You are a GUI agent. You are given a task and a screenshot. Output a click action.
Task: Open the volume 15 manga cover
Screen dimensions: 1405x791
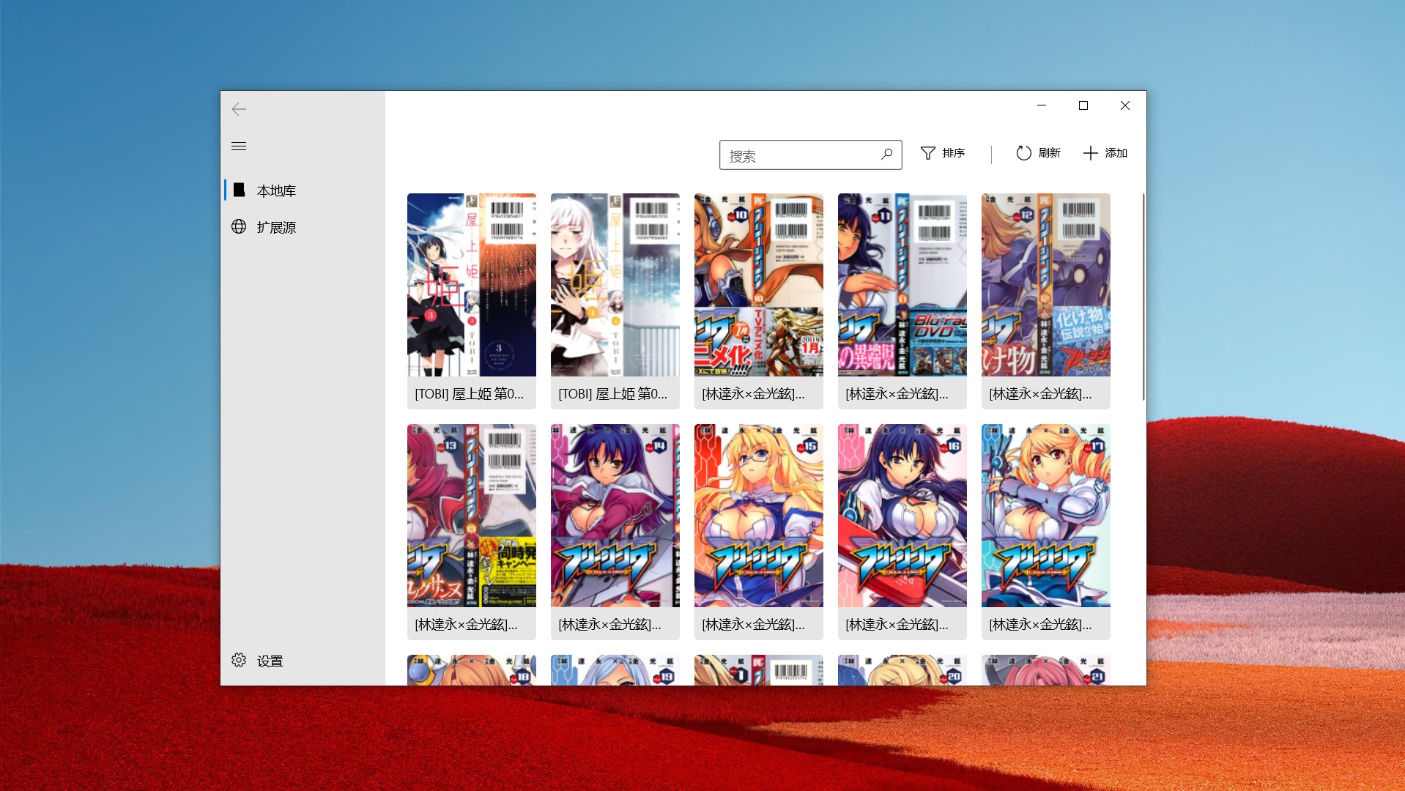click(759, 516)
